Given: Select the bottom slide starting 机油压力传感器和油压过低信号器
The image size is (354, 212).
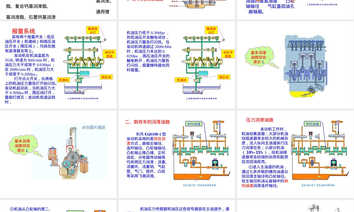Looking at the screenshot, I should [x=177, y=206].
